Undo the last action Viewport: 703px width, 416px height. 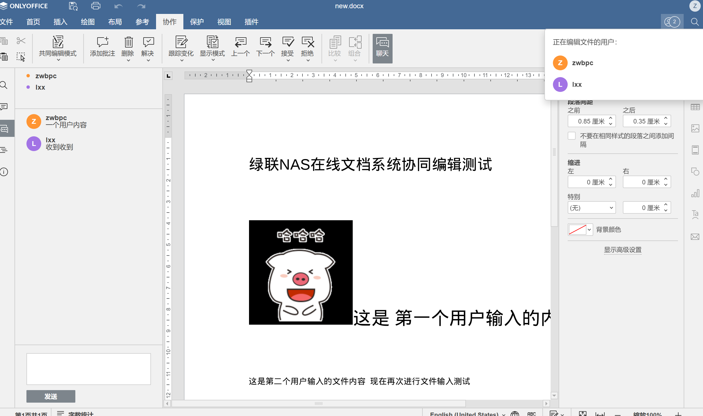119,6
